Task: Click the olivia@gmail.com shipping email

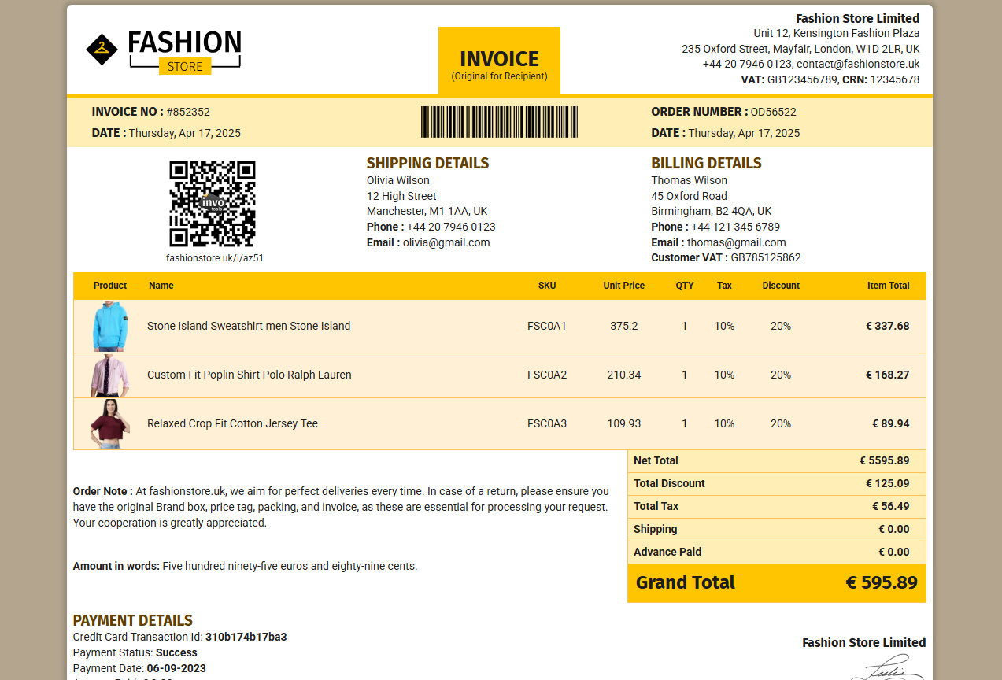Action: tap(446, 242)
